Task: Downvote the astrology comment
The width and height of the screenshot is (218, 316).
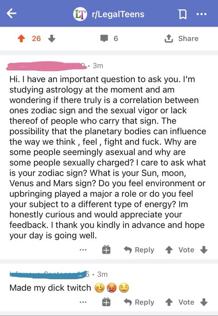Action: [x=204, y=250]
